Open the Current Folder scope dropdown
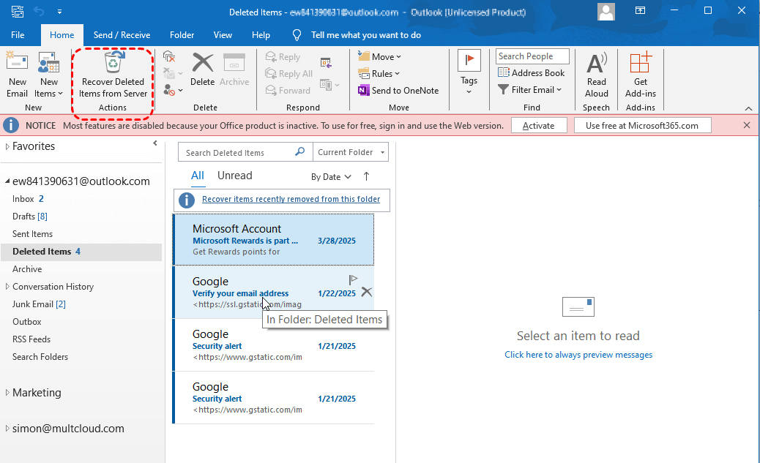This screenshot has height=463, width=760. [351, 152]
